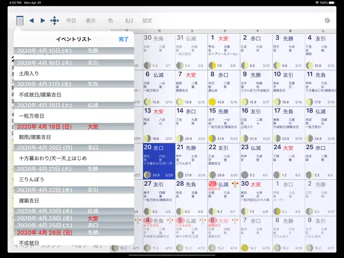Tap the 今日 toolbar button

71,21
